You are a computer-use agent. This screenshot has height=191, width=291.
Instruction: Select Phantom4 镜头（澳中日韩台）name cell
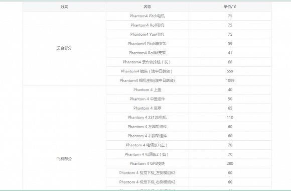pos(147,71)
